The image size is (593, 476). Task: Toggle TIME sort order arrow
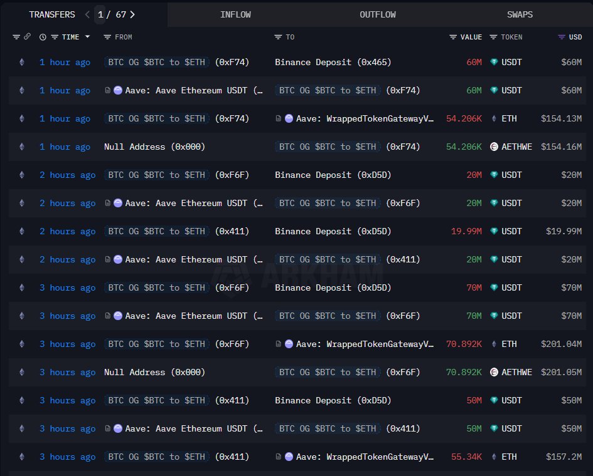[x=87, y=37]
